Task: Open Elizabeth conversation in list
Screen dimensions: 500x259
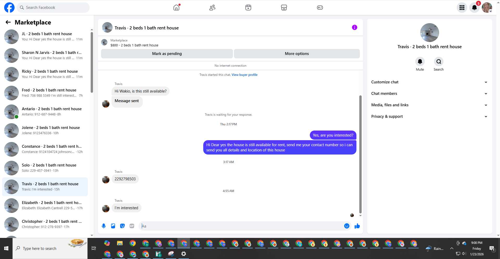Action: (x=45, y=205)
